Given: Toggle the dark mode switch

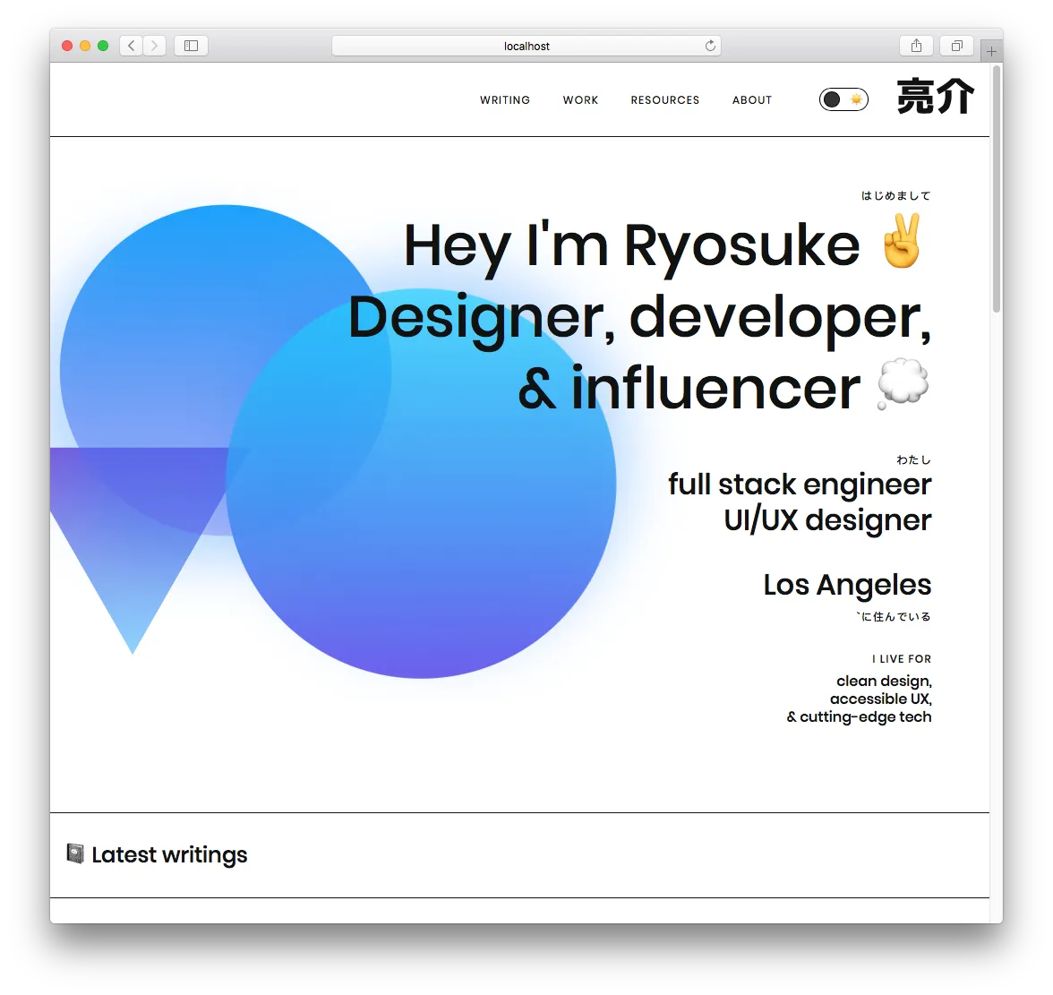Looking at the screenshot, I should 843,99.
